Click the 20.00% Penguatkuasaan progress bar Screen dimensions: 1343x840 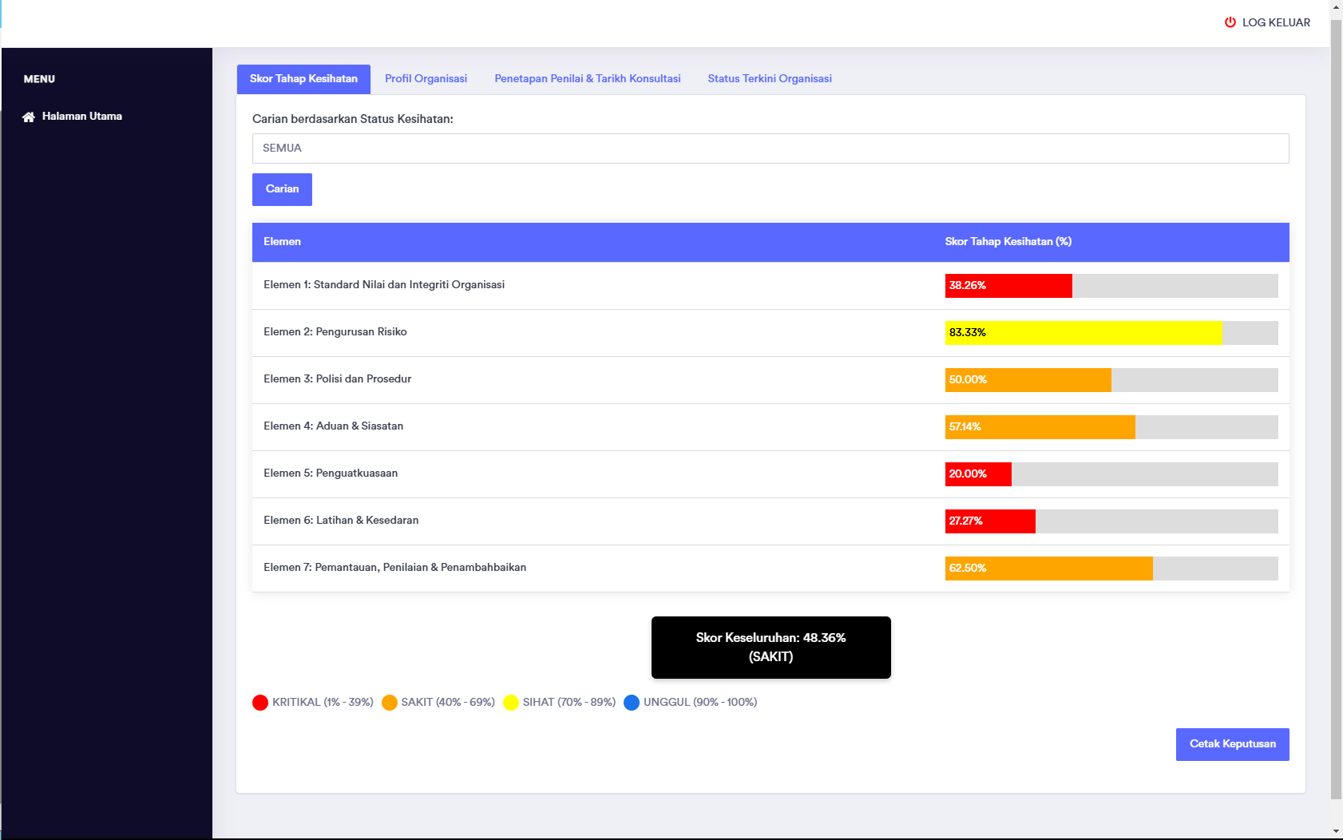coord(978,474)
